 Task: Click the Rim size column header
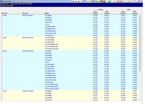point(4,13)
